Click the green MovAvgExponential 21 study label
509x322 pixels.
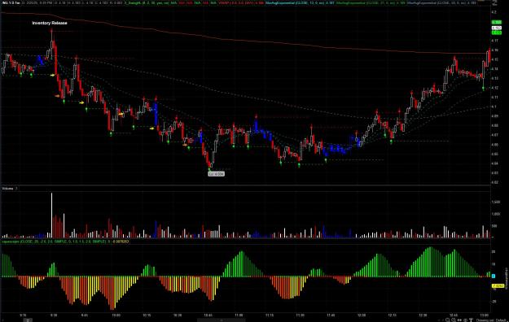pos(371,3)
